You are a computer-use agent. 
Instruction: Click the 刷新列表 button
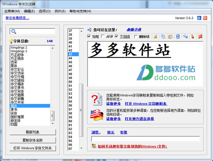[33, 132]
